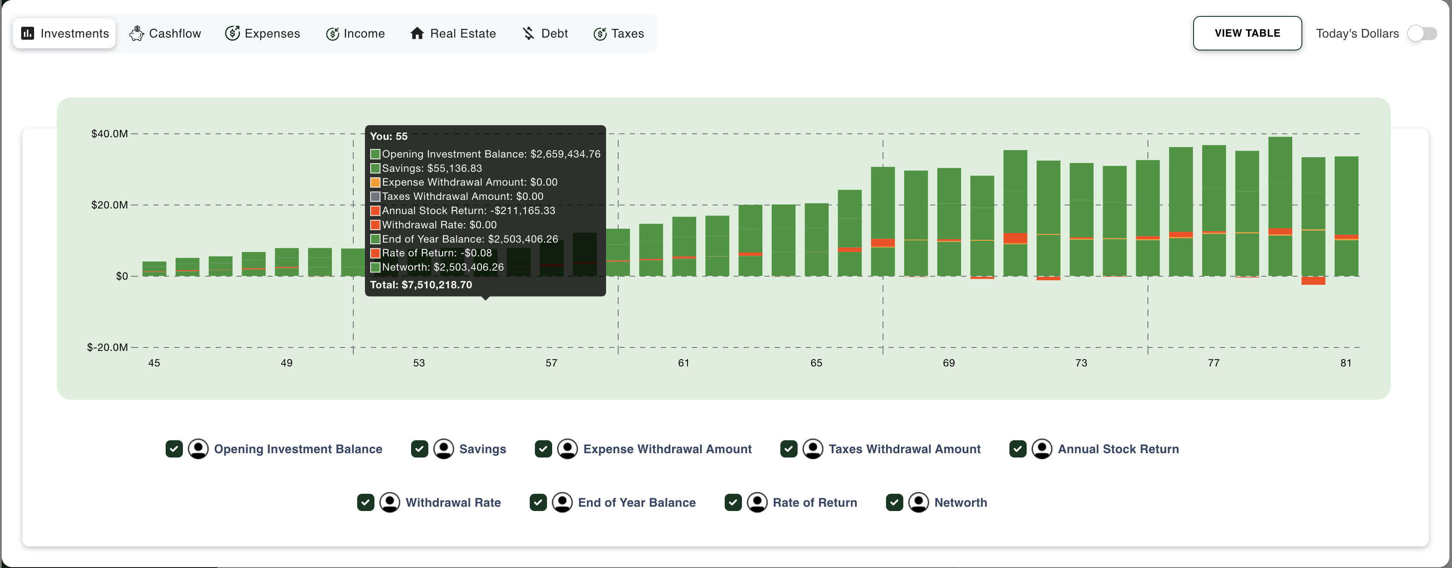
Task: Uncheck the Opening Investment Balance checkbox
Action: (x=174, y=449)
